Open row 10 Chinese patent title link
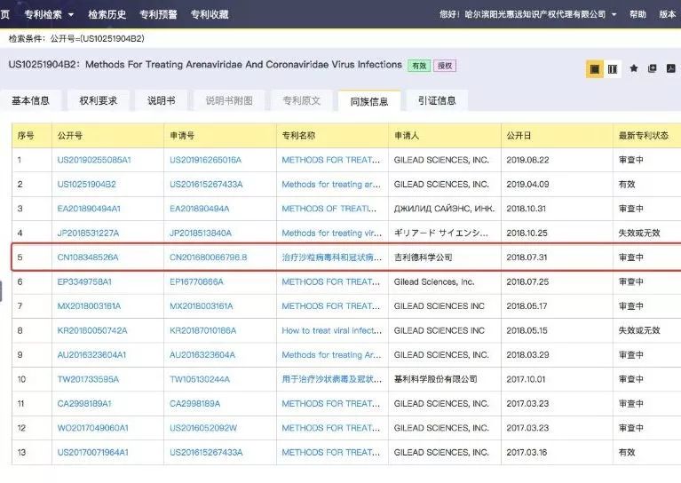681x483 pixels. click(x=332, y=379)
